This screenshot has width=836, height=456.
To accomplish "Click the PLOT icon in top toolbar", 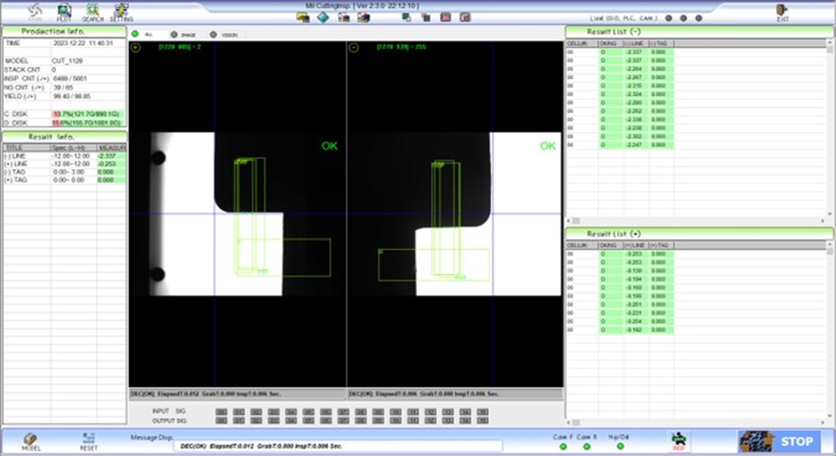I will coord(64,11).
